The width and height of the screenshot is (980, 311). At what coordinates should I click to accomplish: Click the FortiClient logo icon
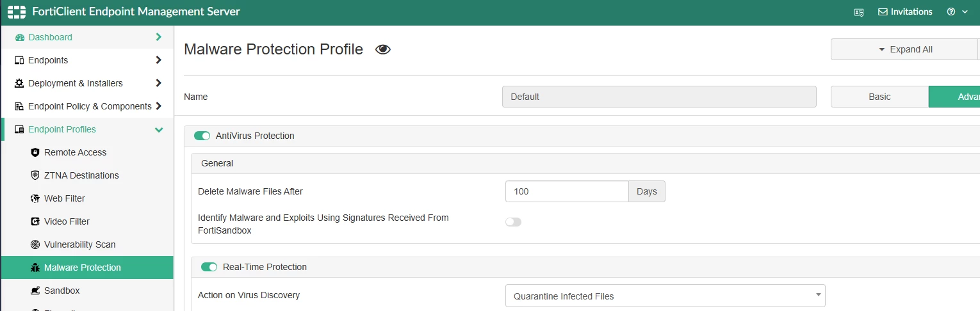click(17, 12)
